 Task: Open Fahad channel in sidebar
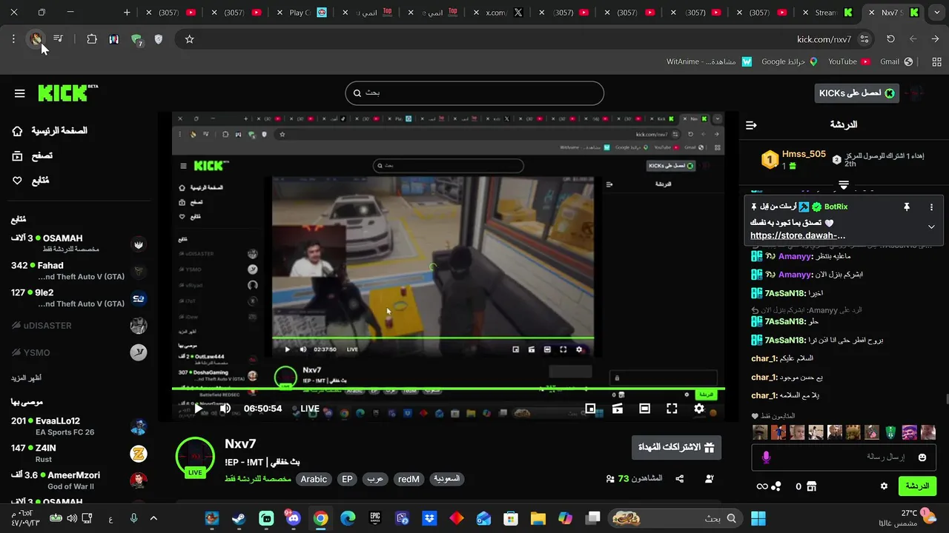click(x=78, y=270)
